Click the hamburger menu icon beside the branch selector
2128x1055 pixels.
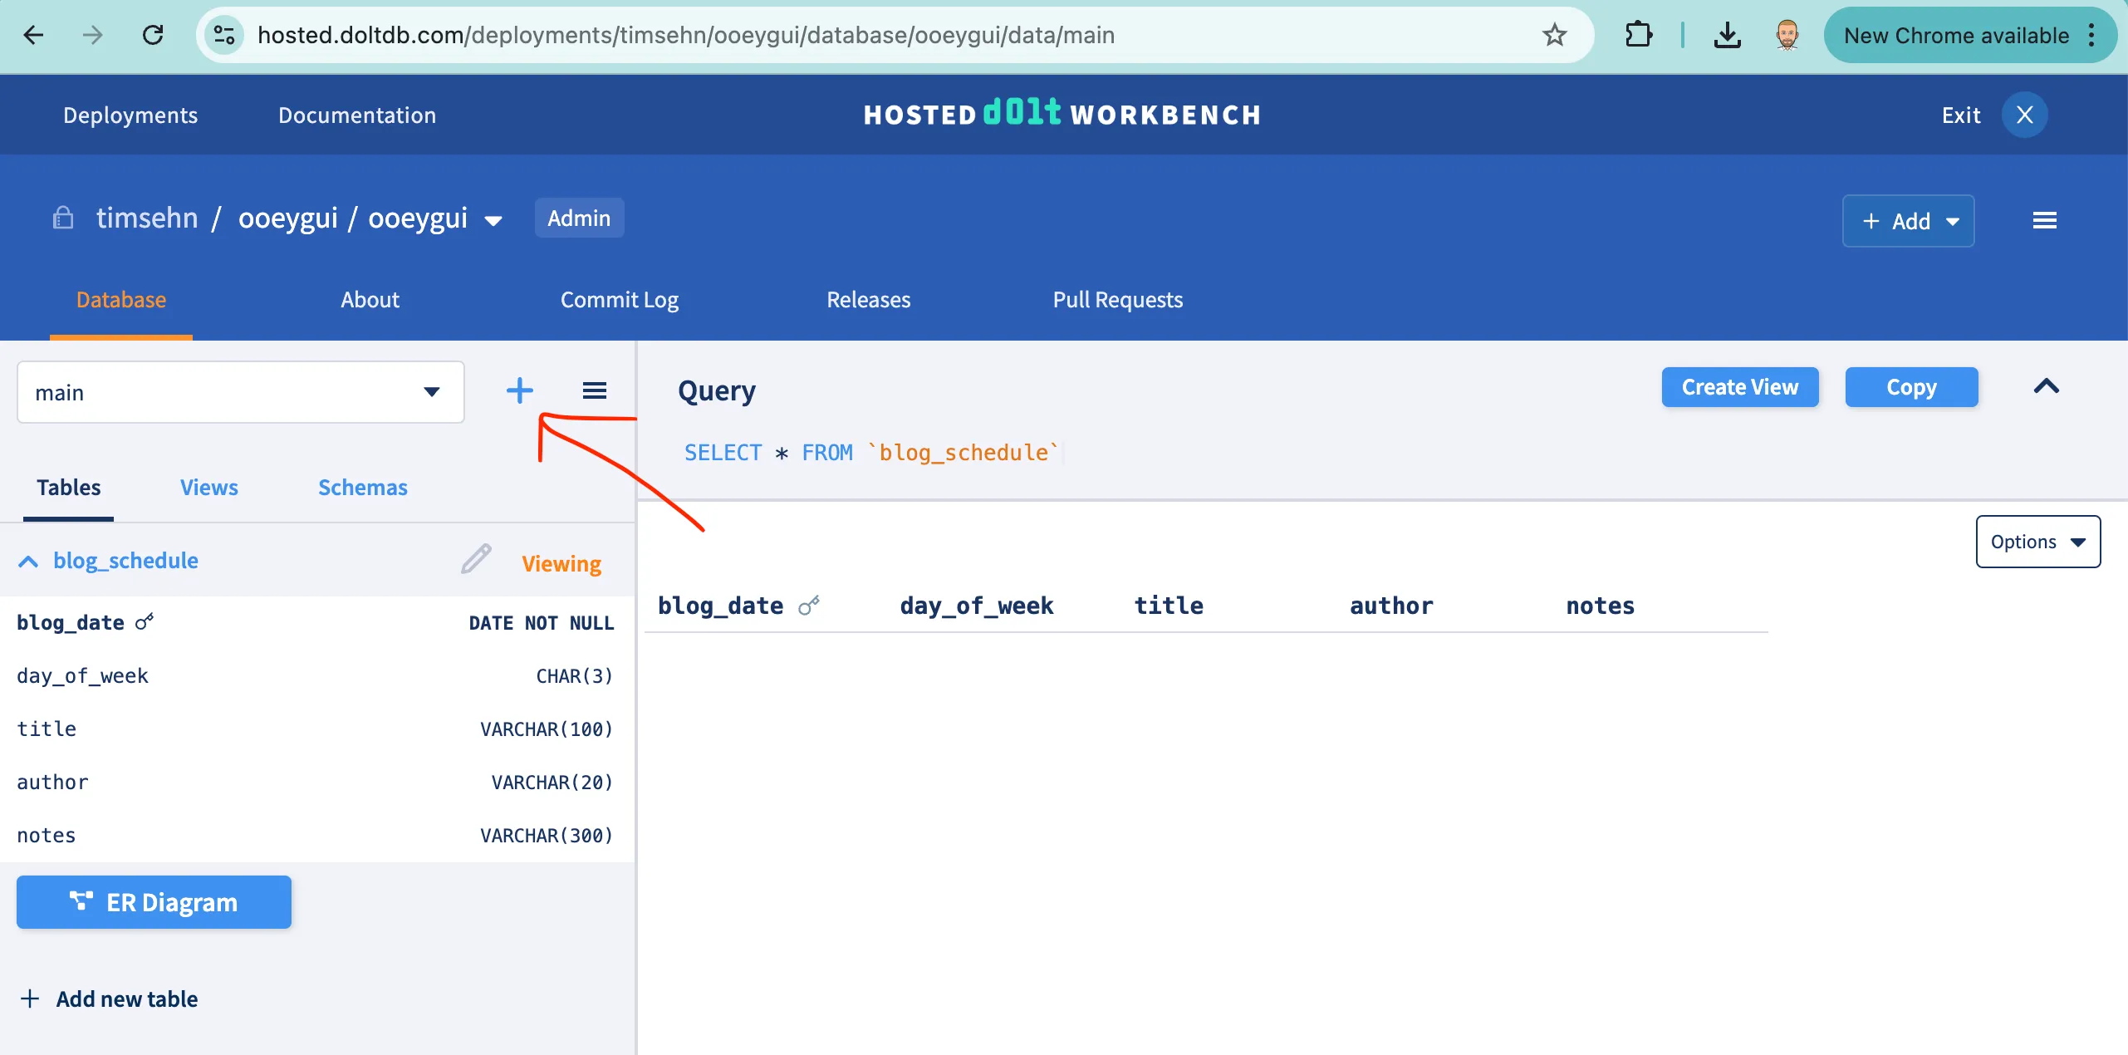pyautogui.click(x=596, y=389)
